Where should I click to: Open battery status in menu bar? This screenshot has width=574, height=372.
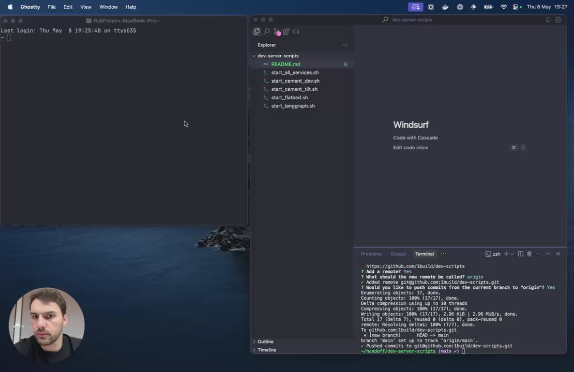pyautogui.click(x=488, y=7)
